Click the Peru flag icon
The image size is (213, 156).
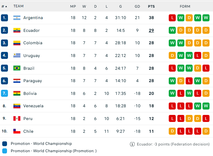[x=17, y=118]
